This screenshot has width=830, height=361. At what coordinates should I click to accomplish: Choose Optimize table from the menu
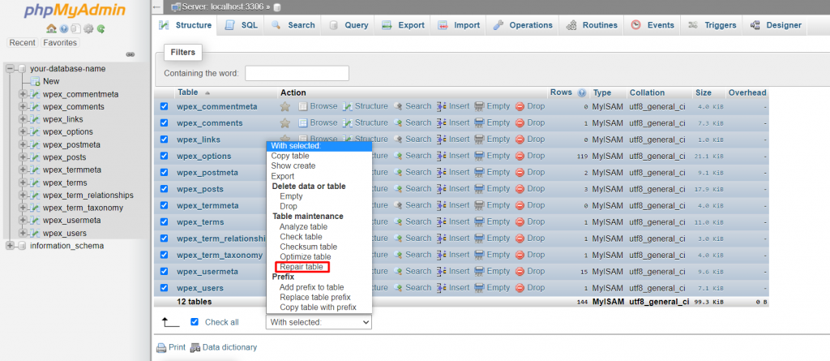pyautogui.click(x=305, y=256)
